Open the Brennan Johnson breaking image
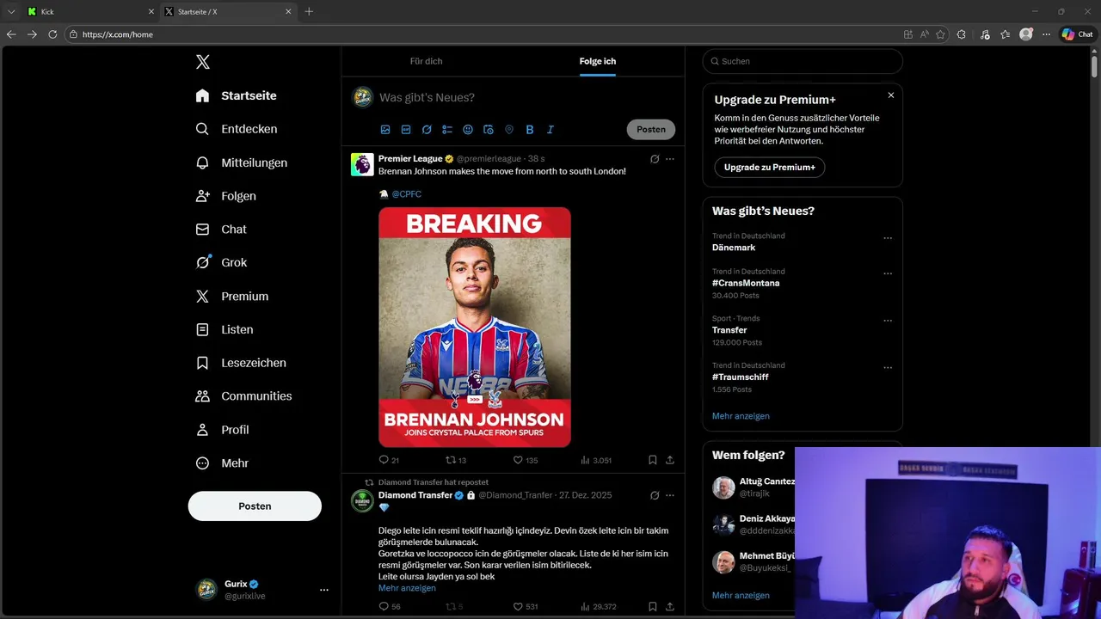 pyautogui.click(x=475, y=327)
